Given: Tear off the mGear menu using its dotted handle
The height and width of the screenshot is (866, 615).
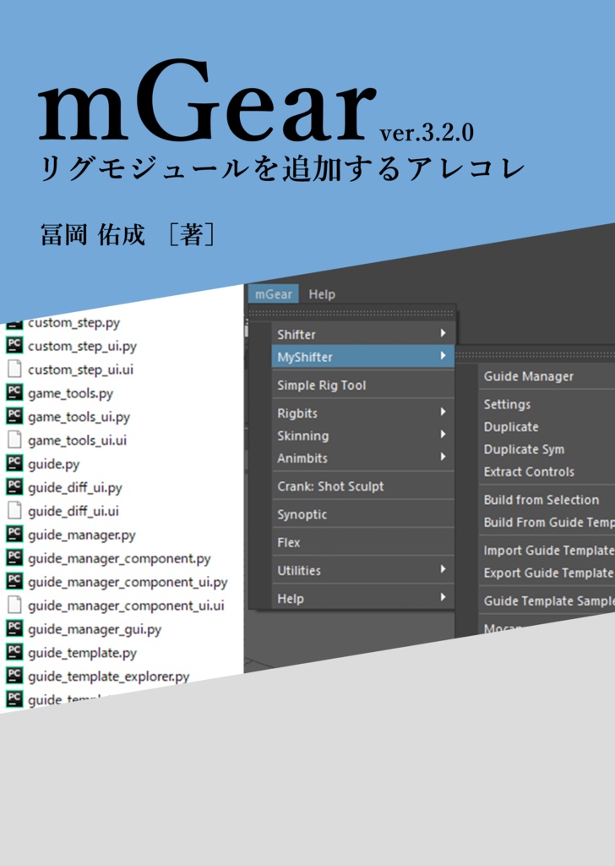Looking at the screenshot, I should (352, 313).
